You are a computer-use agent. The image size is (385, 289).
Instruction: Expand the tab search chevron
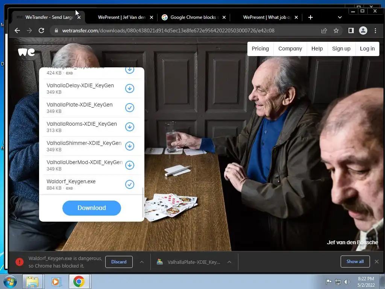point(340,17)
